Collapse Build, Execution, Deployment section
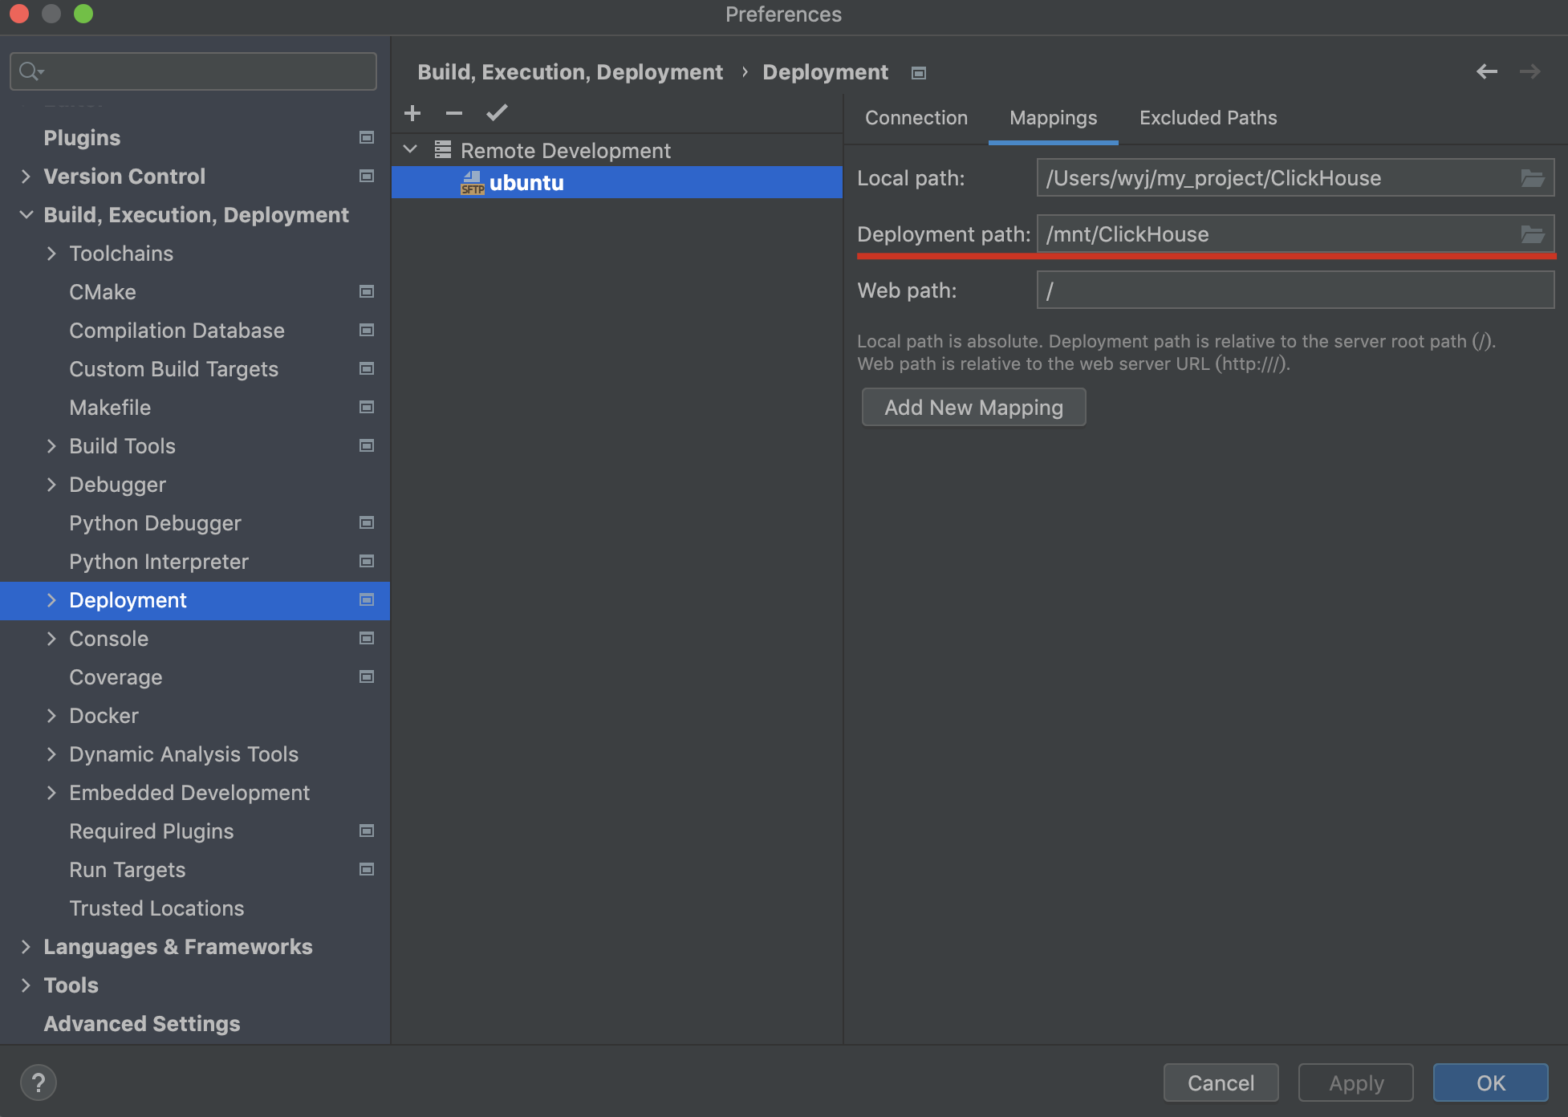 (26, 215)
